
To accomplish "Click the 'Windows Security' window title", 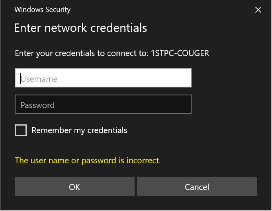I will click(42, 10).
